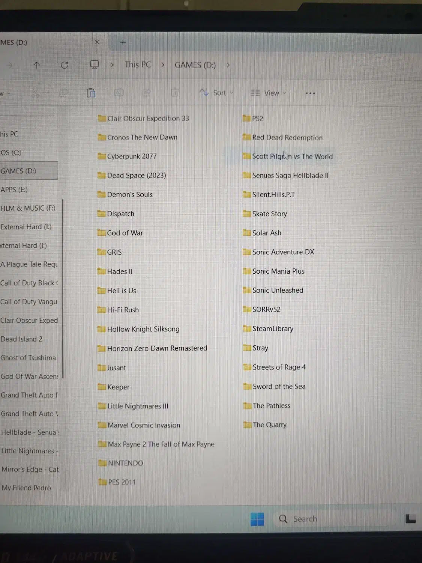
Task: Click the Paste clipboard icon
Action: point(91,93)
